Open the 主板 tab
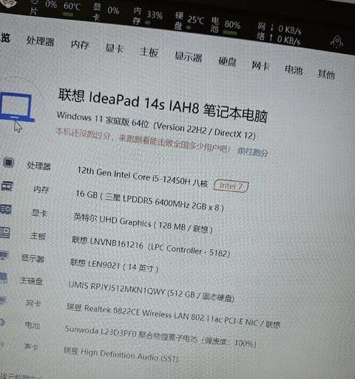Image resolution: width=355 pixels, height=379 pixels. point(149,52)
